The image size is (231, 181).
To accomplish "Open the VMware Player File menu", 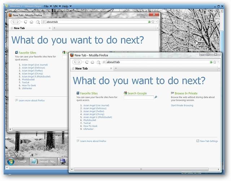I will [48, 7].
